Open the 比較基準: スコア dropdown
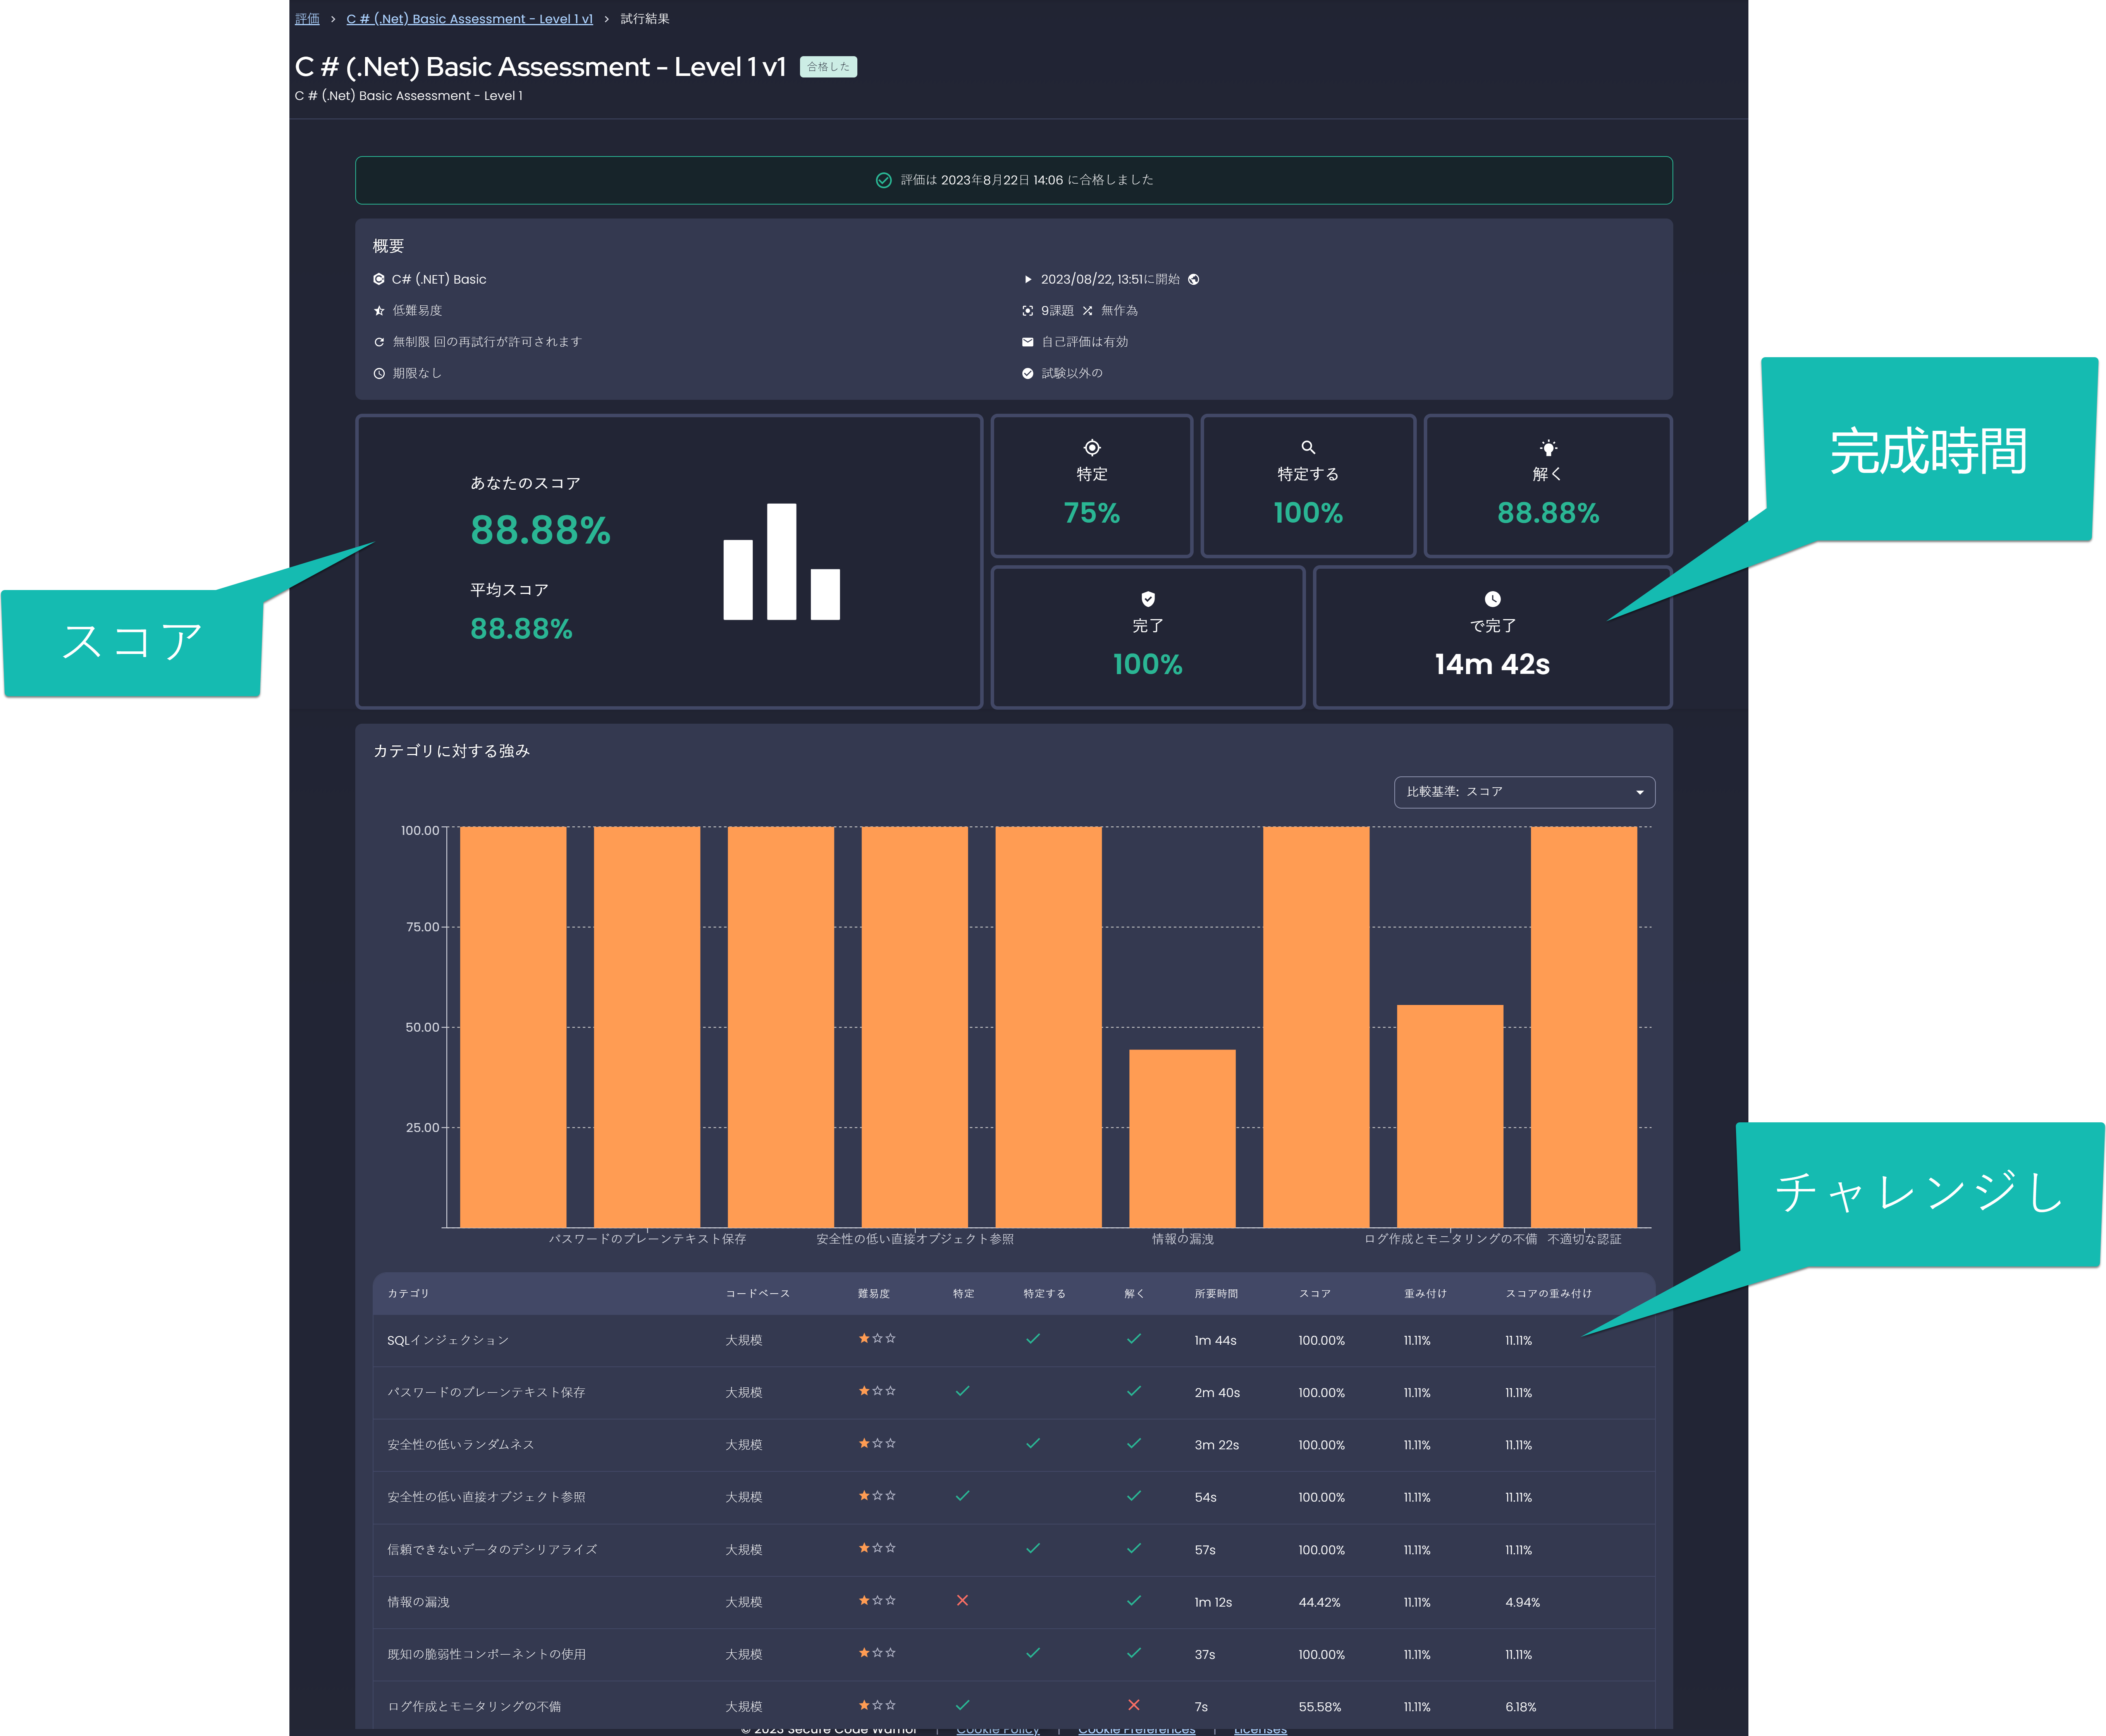The width and height of the screenshot is (2106, 1736). pos(1524,792)
